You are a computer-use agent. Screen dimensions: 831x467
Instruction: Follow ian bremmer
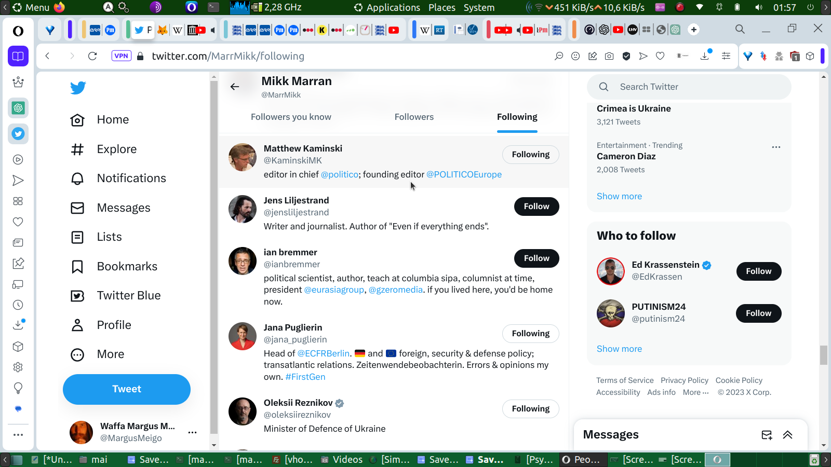pos(537,258)
